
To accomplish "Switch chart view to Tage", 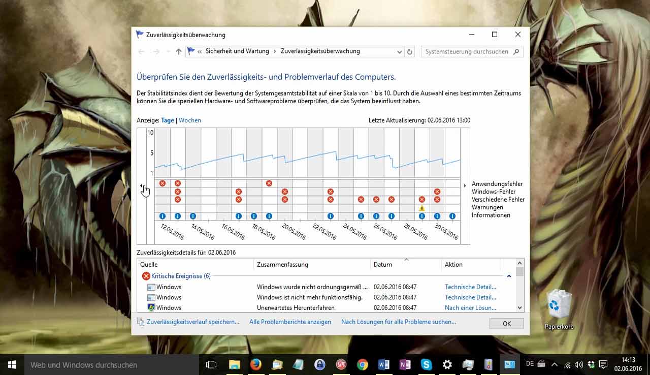I will coord(168,120).
